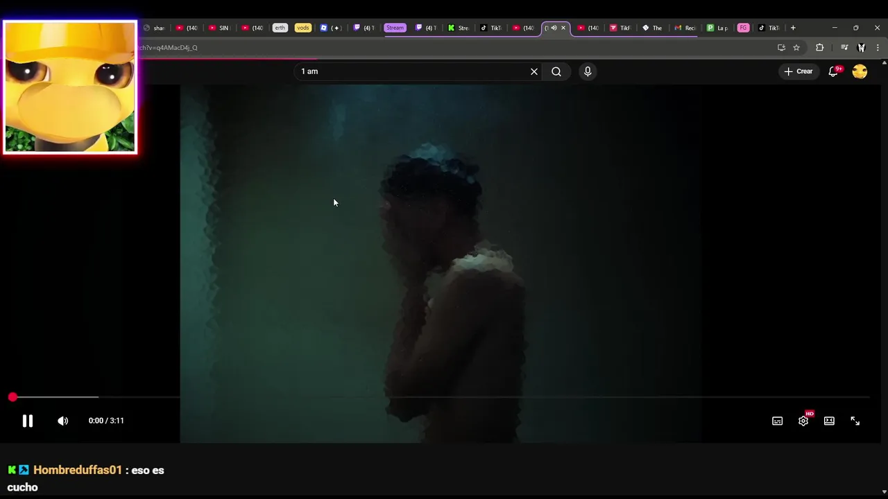Open the YouTube account avatar menu
This screenshot has width=888, height=499.
pos(860,71)
